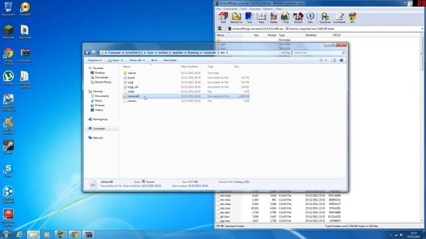The width and height of the screenshot is (426, 239).
Task: Click the Info icon in WinRAR
Action: click(310, 18)
